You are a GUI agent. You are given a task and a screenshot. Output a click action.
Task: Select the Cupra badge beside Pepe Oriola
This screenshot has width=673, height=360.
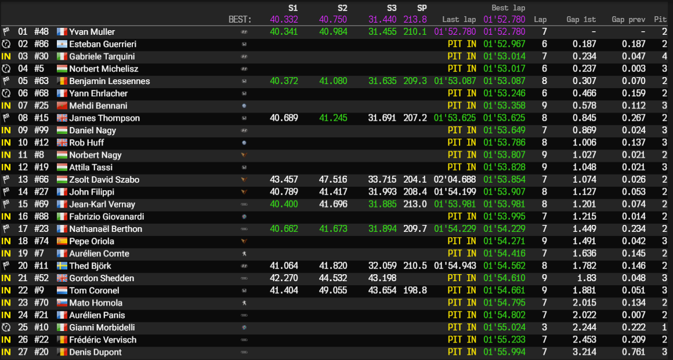click(244, 241)
